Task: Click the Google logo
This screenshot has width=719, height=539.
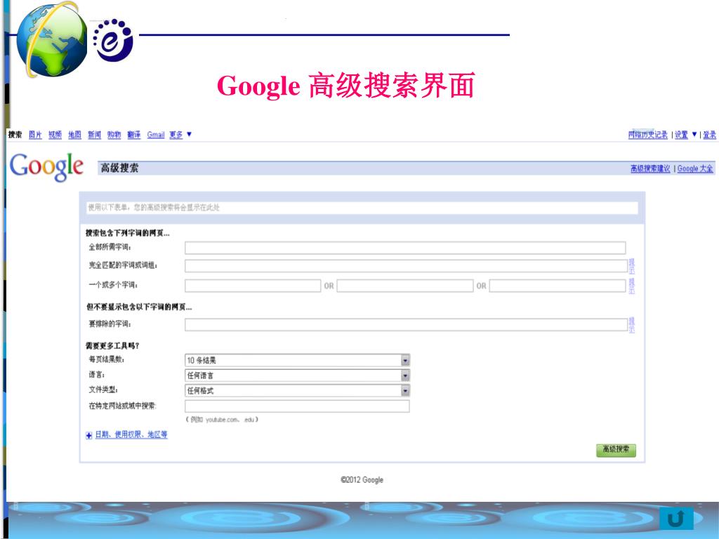Action: [46, 167]
